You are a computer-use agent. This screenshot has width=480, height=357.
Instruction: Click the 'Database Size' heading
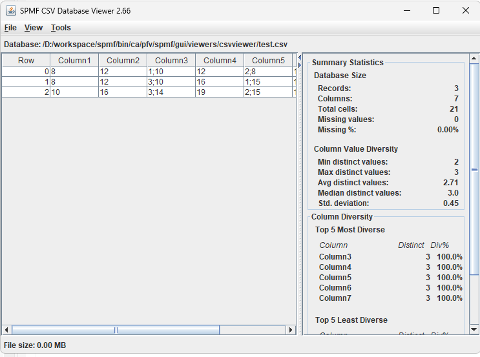pos(340,76)
